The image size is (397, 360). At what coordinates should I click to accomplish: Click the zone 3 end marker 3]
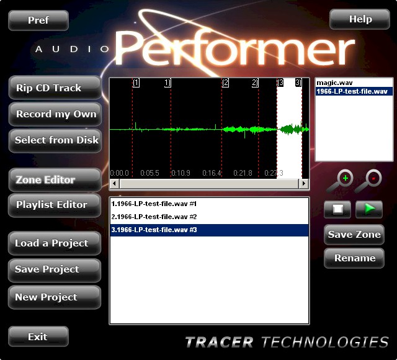(x=298, y=83)
